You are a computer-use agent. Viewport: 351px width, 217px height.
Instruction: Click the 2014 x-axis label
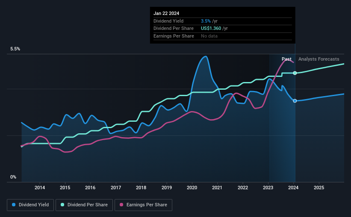pyautogui.click(x=40, y=188)
